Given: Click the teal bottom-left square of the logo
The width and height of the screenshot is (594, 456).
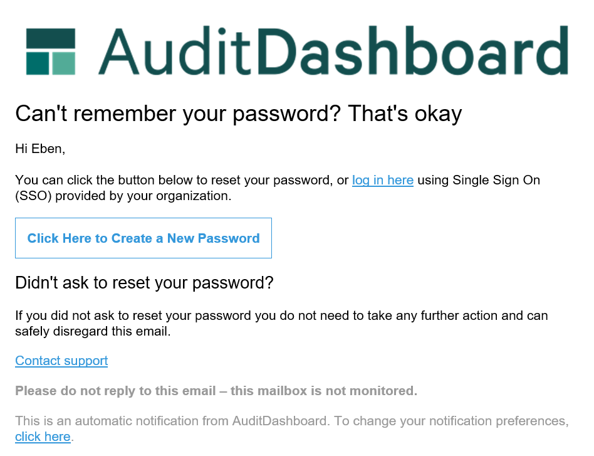Looking at the screenshot, I should [37, 63].
